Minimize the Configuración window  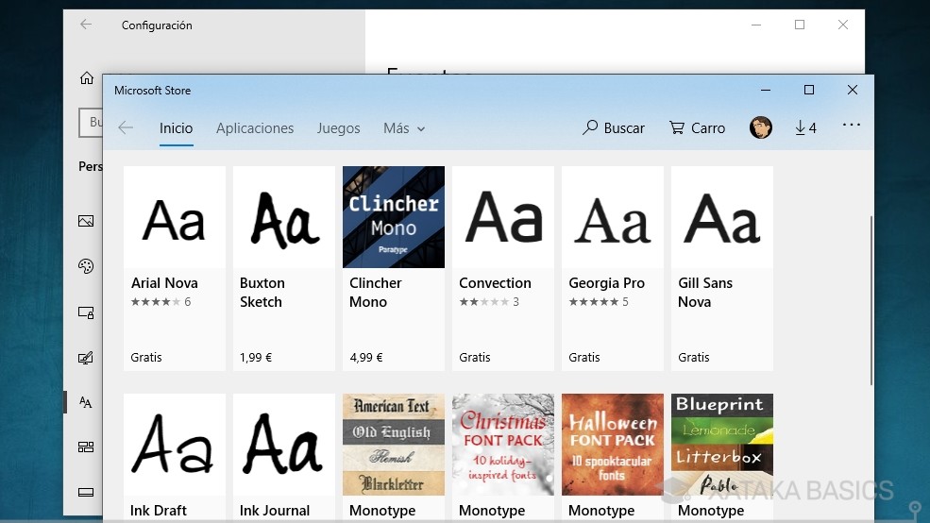(756, 25)
